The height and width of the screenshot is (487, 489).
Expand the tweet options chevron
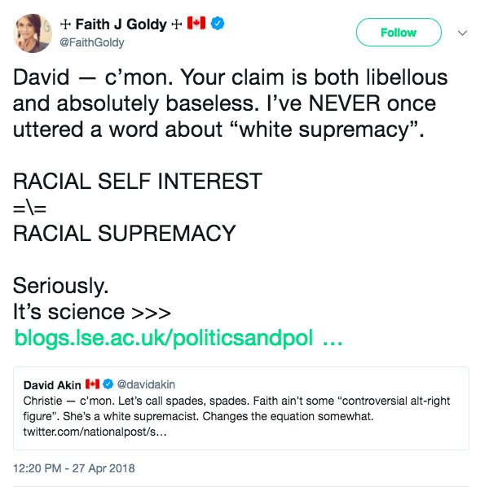pyautogui.click(x=463, y=33)
